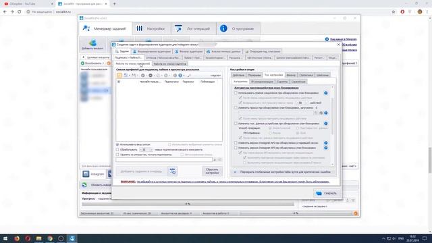Click the gray info circle icon in profile toolbar
The width and height of the screenshot is (432, 243).
[175, 75]
